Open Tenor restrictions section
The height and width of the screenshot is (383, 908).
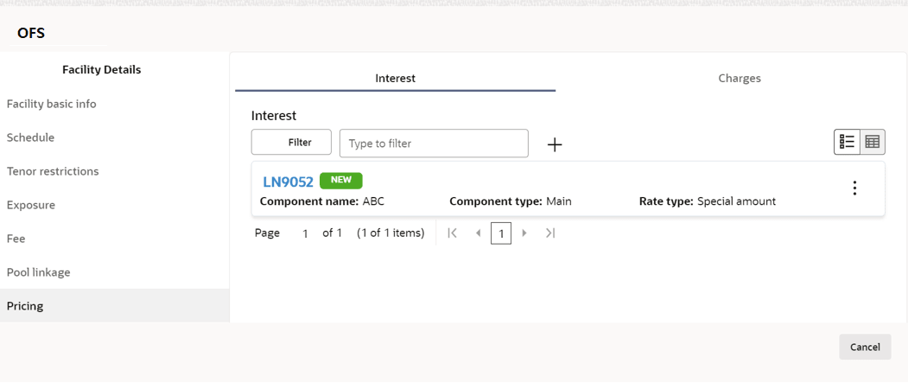[x=53, y=171]
